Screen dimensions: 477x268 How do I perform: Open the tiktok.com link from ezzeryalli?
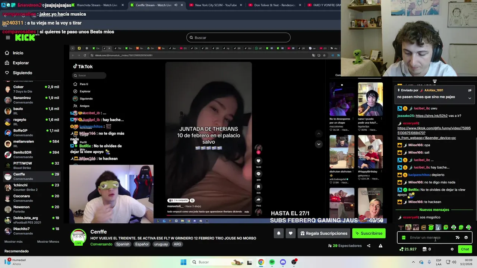point(434,133)
